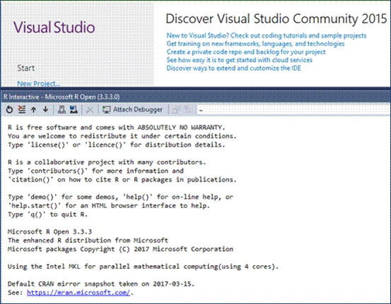Click the R Interactive window title bar
This screenshot has width=391, height=304.
[195, 97]
